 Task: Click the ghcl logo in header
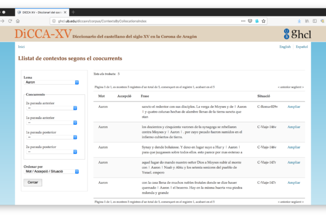pos(295,34)
